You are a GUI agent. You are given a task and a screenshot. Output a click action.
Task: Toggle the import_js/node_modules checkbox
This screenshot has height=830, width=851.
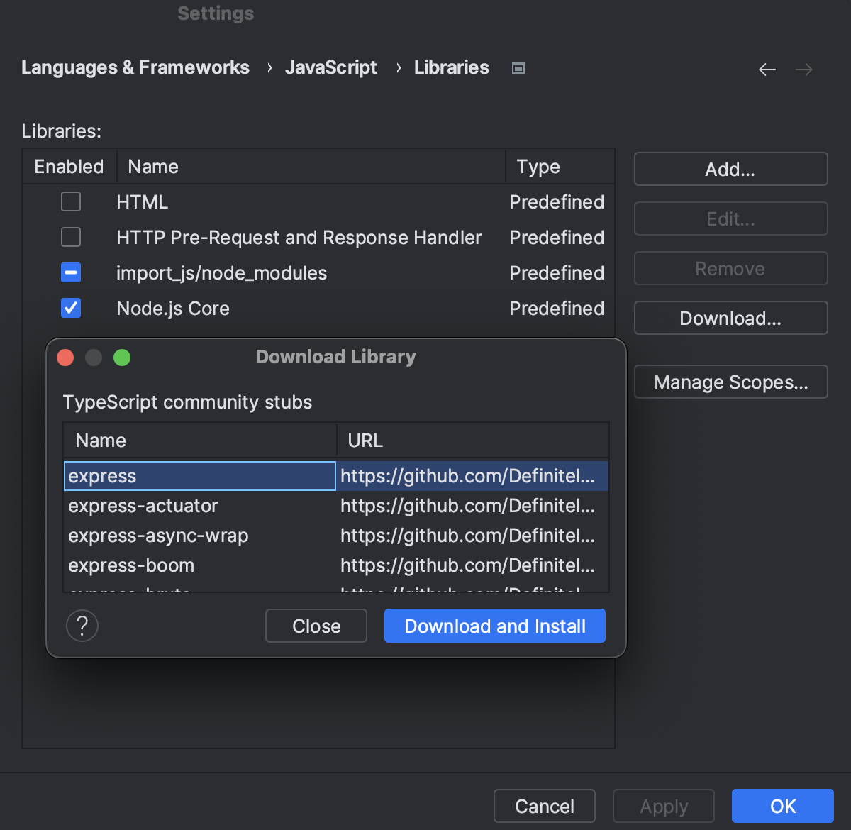70,272
